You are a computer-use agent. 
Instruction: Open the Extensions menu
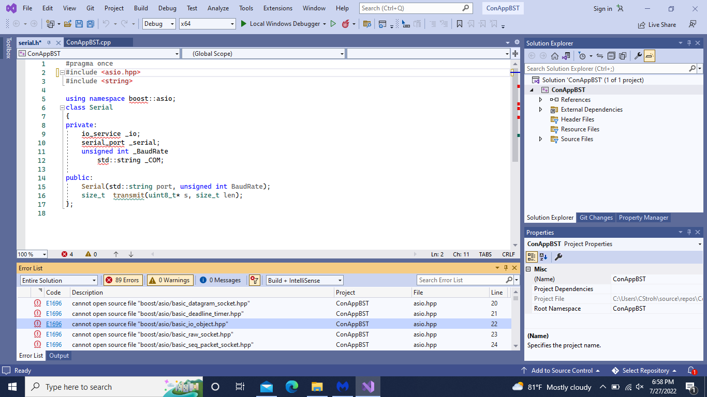coord(277,8)
